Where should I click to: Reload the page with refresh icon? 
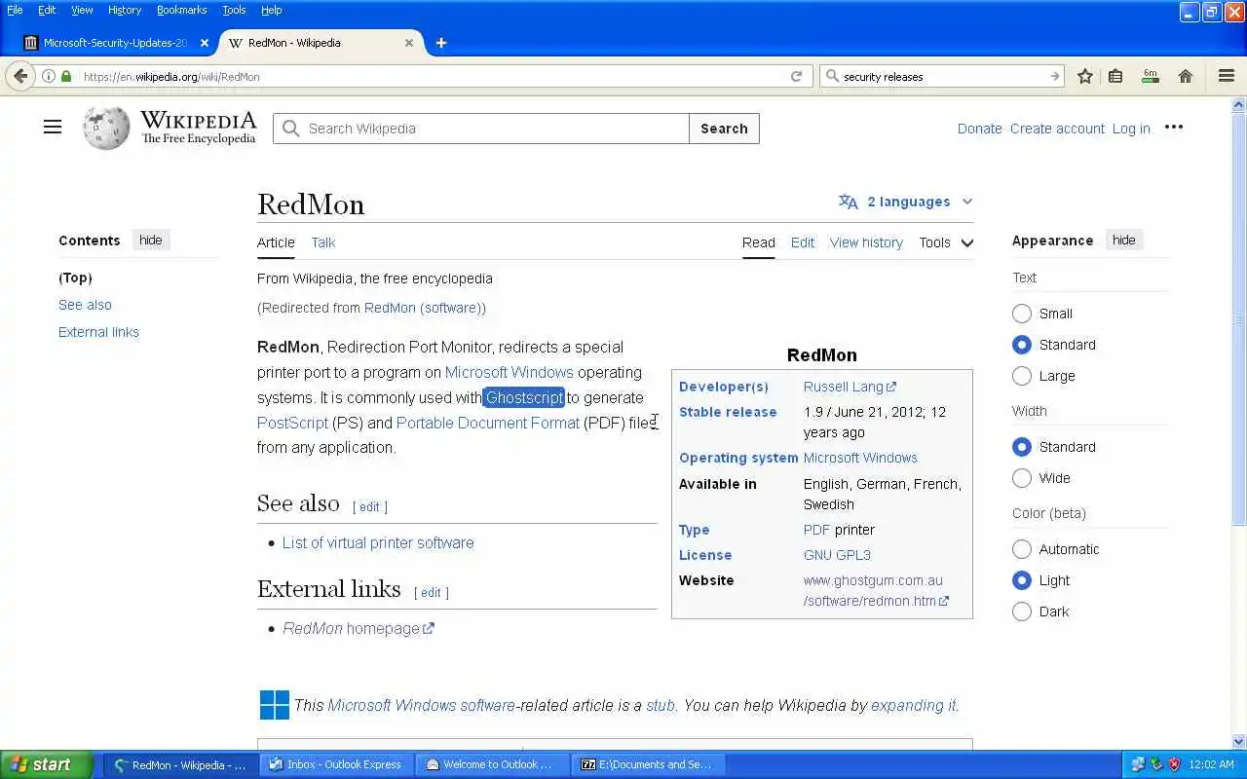point(796,76)
